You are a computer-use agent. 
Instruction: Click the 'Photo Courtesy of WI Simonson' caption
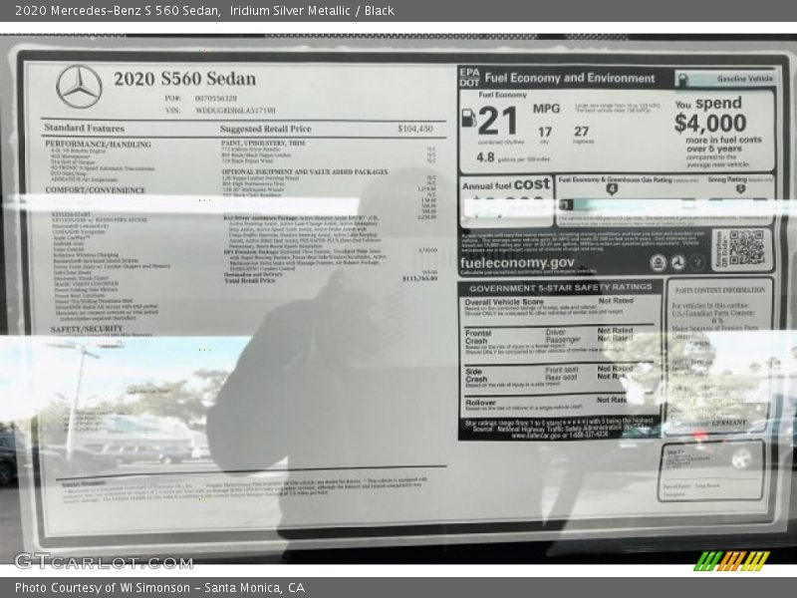[x=103, y=588]
